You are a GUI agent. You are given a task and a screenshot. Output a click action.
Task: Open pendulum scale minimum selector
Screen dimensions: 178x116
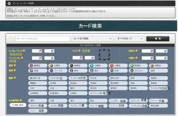coord(37,58)
